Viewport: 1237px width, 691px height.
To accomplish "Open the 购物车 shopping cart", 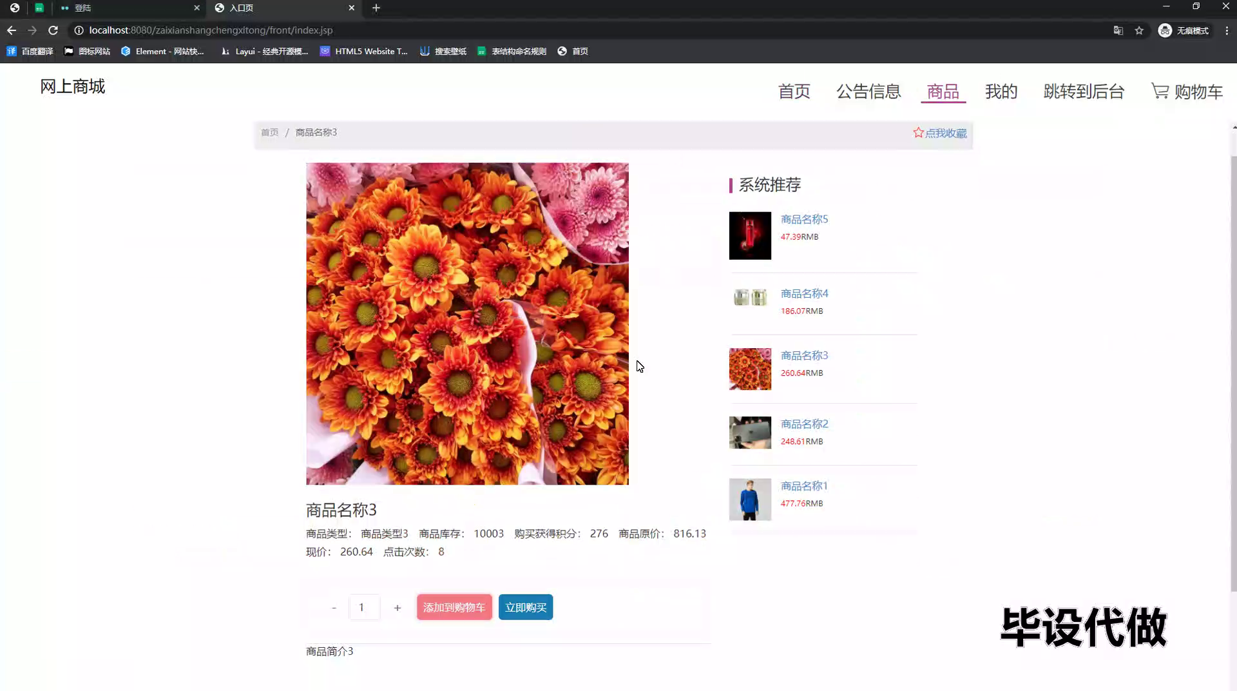I will 1187,92.
